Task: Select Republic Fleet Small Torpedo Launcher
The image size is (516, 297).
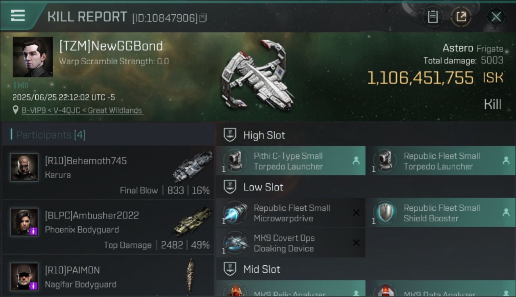Action: pyautogui.click(x=441, y=161)
